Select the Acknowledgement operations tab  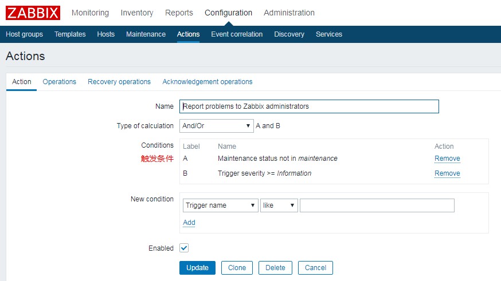pos(207,82)
